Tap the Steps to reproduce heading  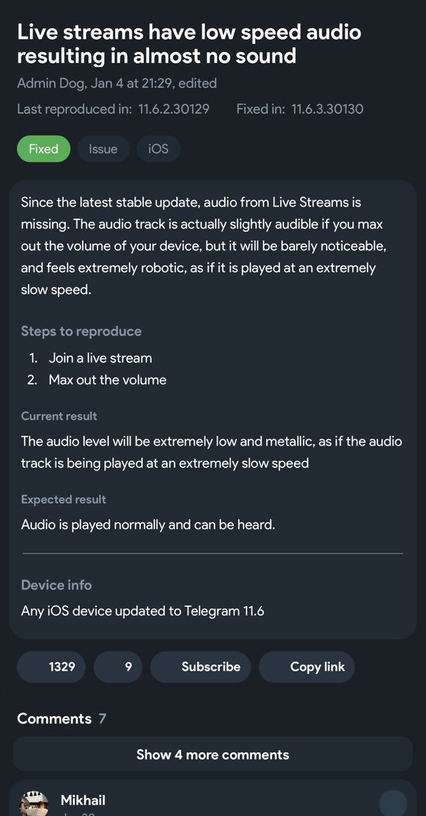pyautogui.click(x=82, y=331)
